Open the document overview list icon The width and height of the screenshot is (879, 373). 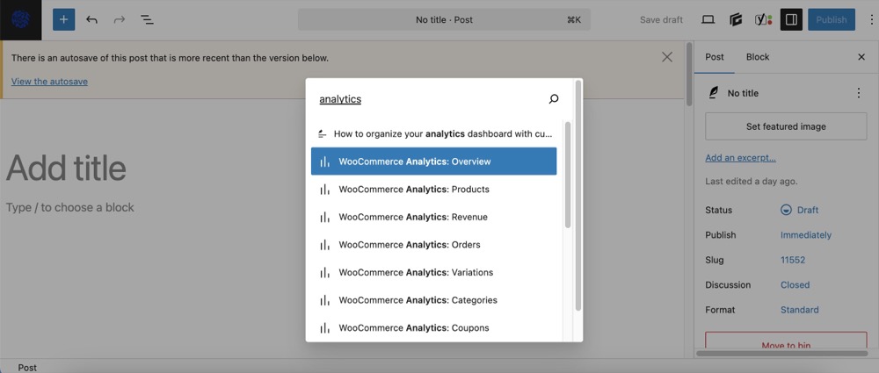(147, 19)
